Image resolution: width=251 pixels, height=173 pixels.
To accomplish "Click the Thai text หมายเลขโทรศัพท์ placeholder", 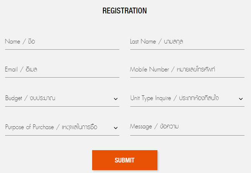I will tap(202, 70).
